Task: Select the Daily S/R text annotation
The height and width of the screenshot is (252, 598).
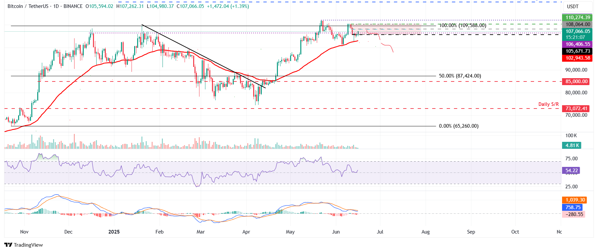Action: tap(548, 104)
